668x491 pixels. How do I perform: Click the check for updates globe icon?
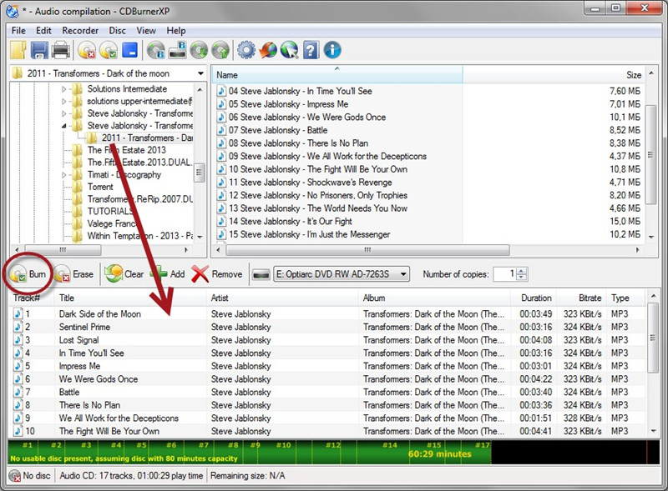click(267, 51)
